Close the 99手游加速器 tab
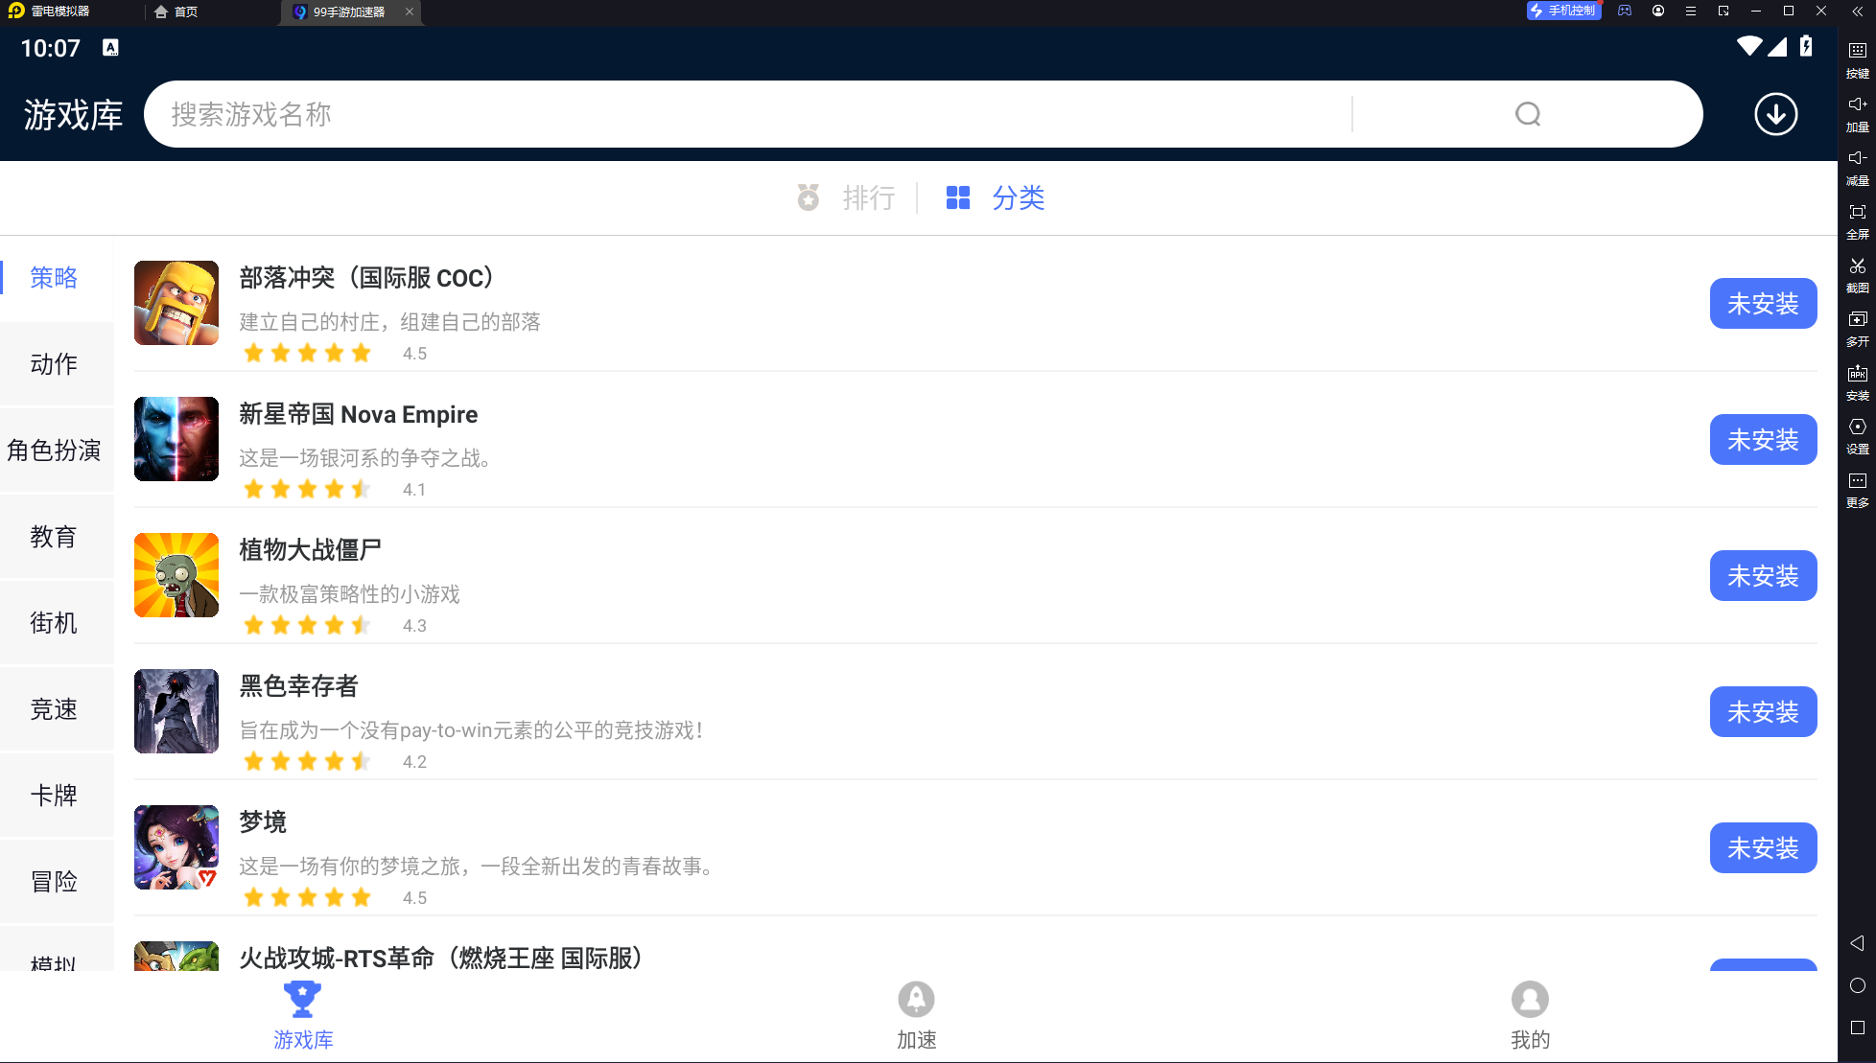The image size is (1876, 1063). coord(410,12)
